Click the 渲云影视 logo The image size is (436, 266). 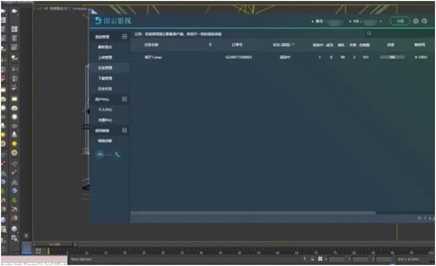(113, 21)
